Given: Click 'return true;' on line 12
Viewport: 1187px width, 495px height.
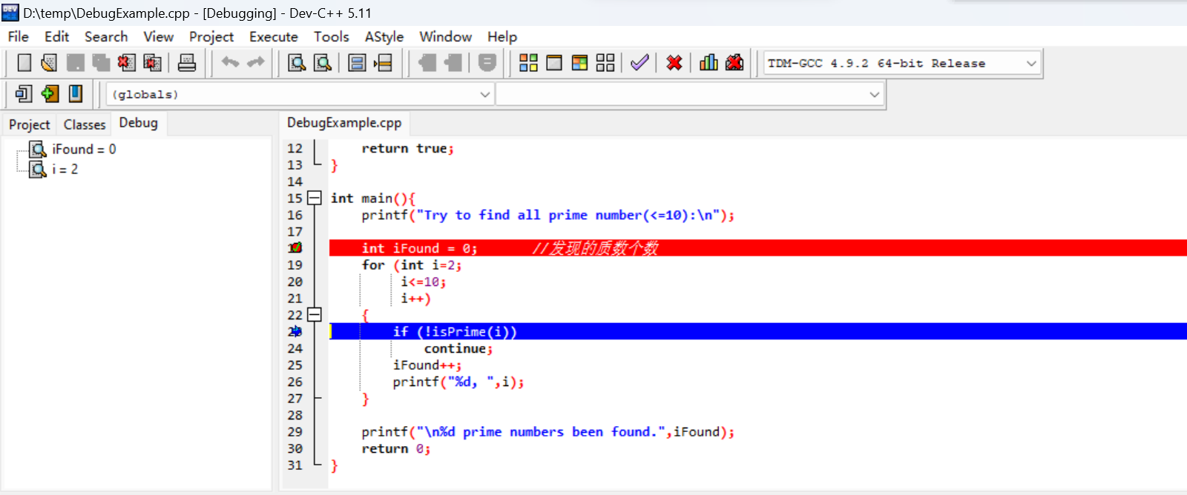Looking at the screenshot, I should (408, 148).
